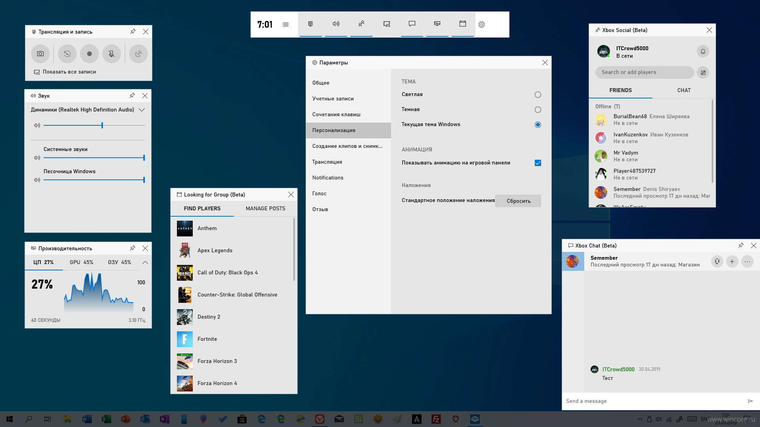Start broadcasting with the broadcast icon
The height and width of the screenshot is (427, 760).
click(x=139, y=54)
